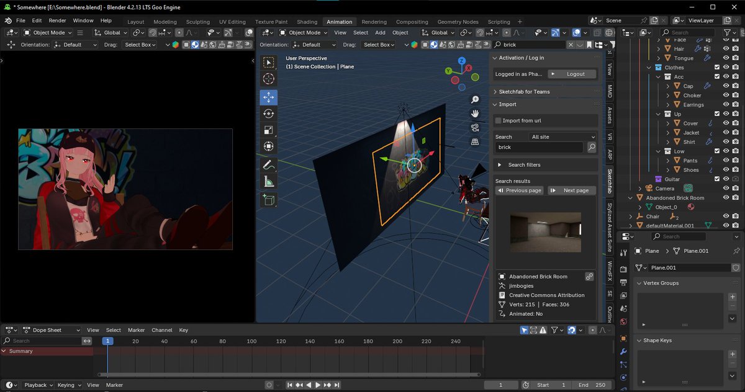Click the Sketchfab search magnifier button
The width and height of the screenshot is (745, 392).
click(592, 148)
